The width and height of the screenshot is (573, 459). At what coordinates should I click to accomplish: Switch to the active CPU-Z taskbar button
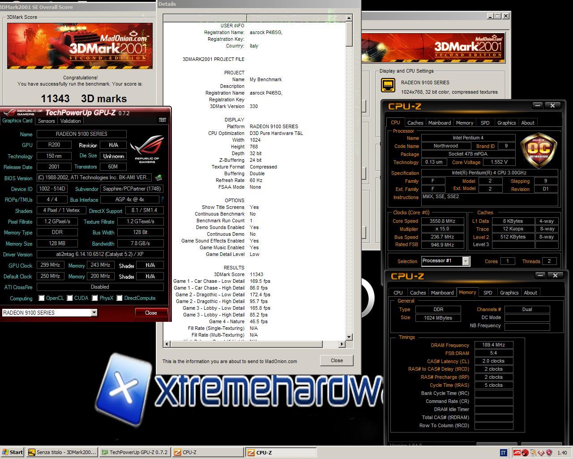[x=281, y=452]
